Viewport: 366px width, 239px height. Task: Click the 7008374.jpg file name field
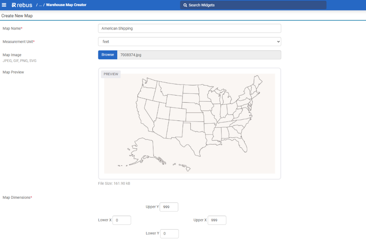(199, 55)
